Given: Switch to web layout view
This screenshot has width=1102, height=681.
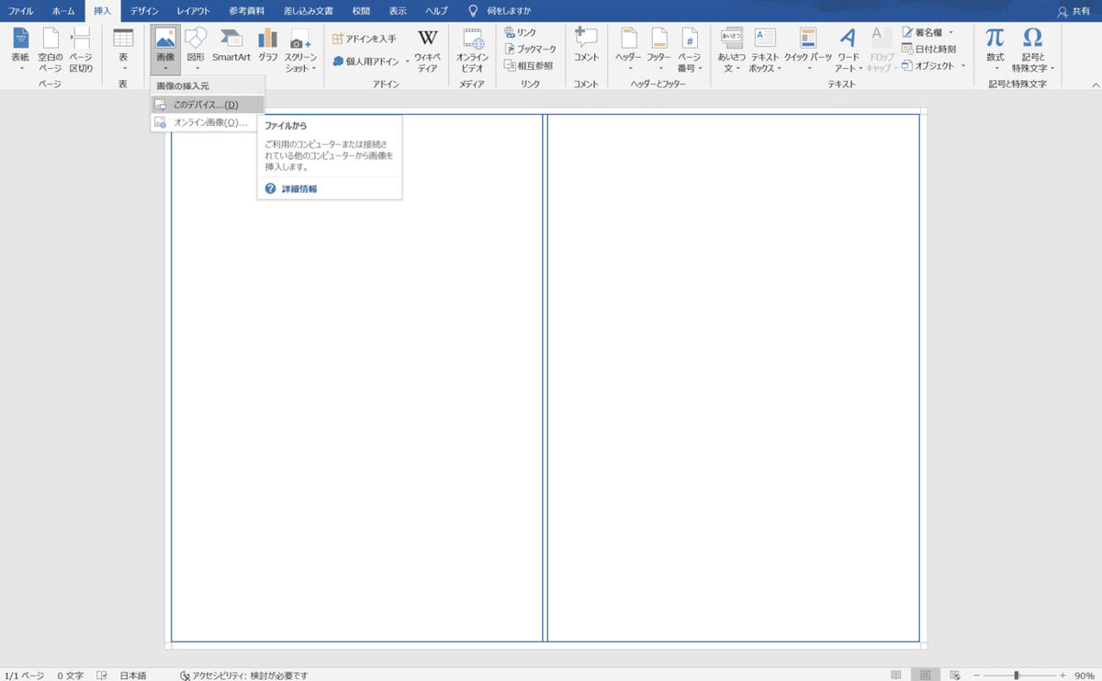Looking at the screenshot, I should pos(955,675).
